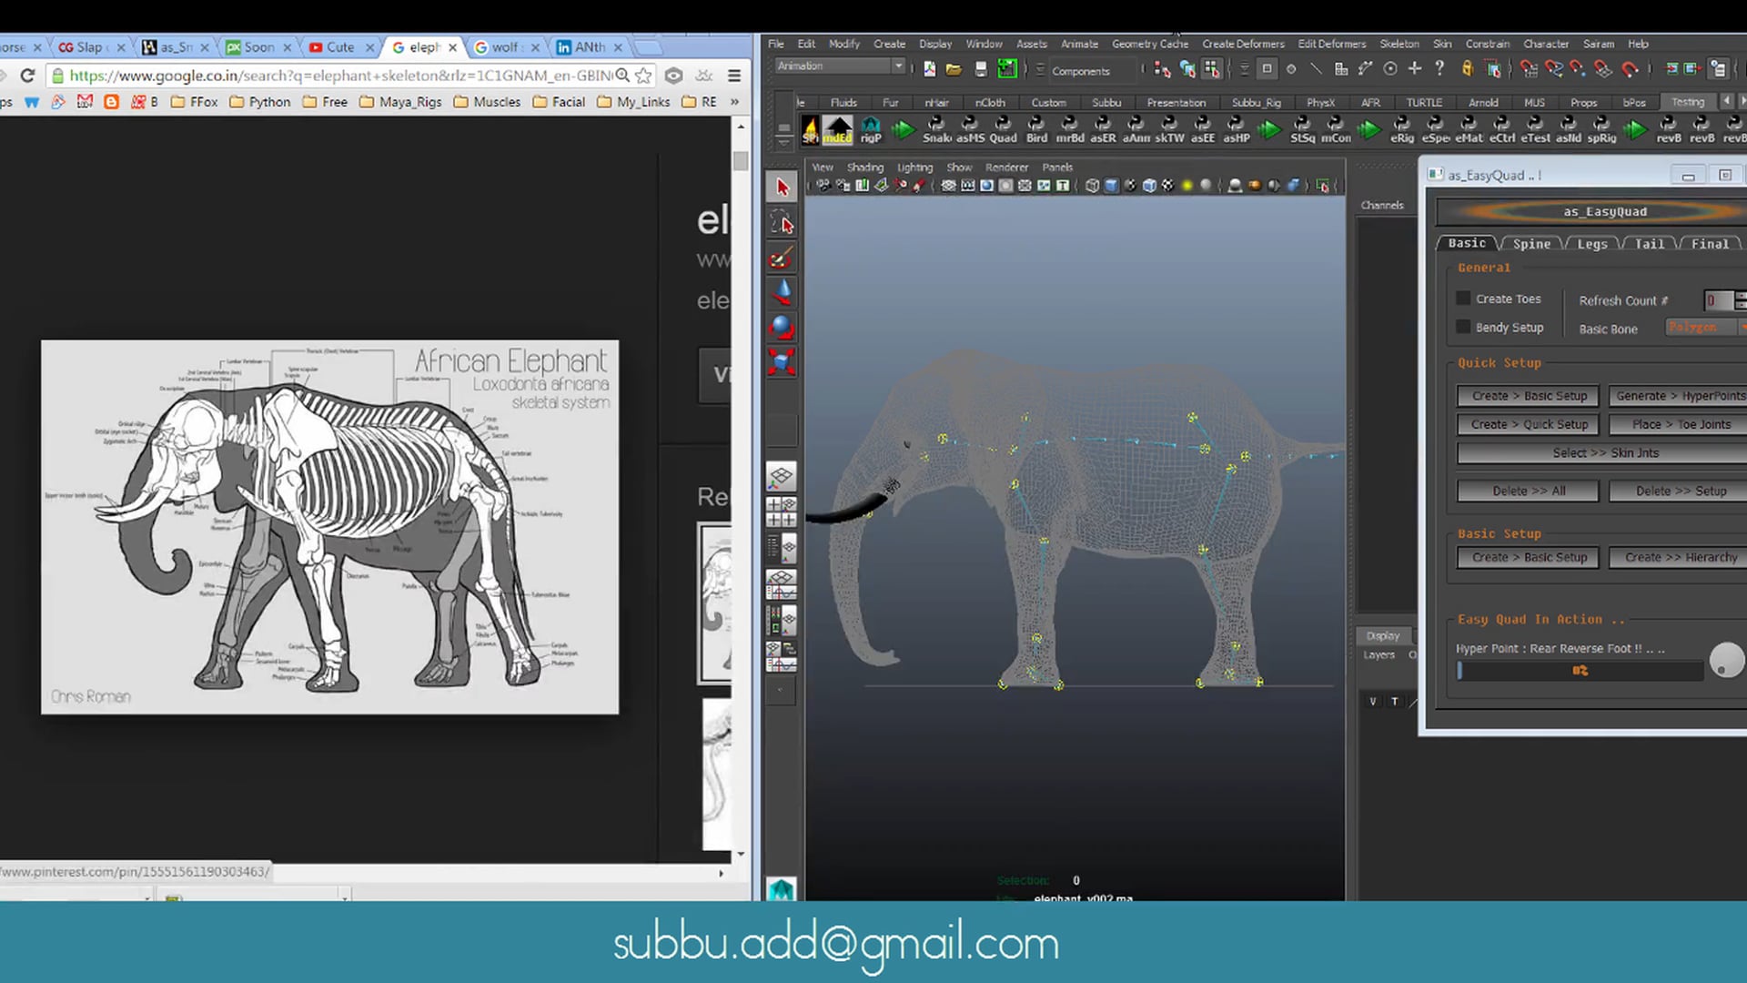
Task: Click the Easy Quad progress slider bar
Action: tap(1580, 671)
